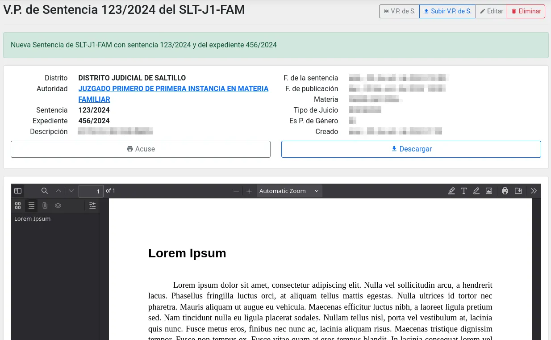551x340 pixels.
Task: Select the PDF highlight tool
Action: click(x=451, y=191)
